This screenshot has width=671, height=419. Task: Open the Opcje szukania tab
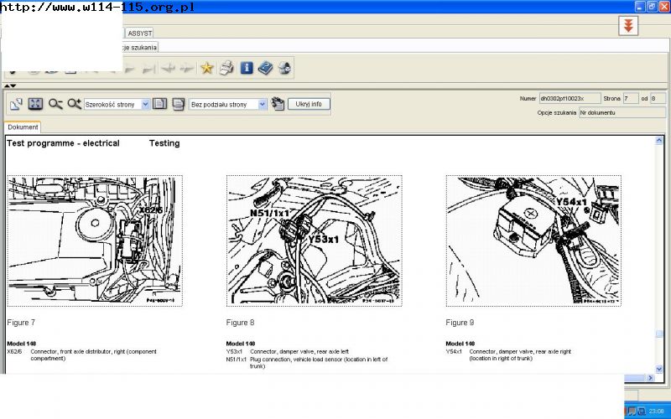coord(140,47)
